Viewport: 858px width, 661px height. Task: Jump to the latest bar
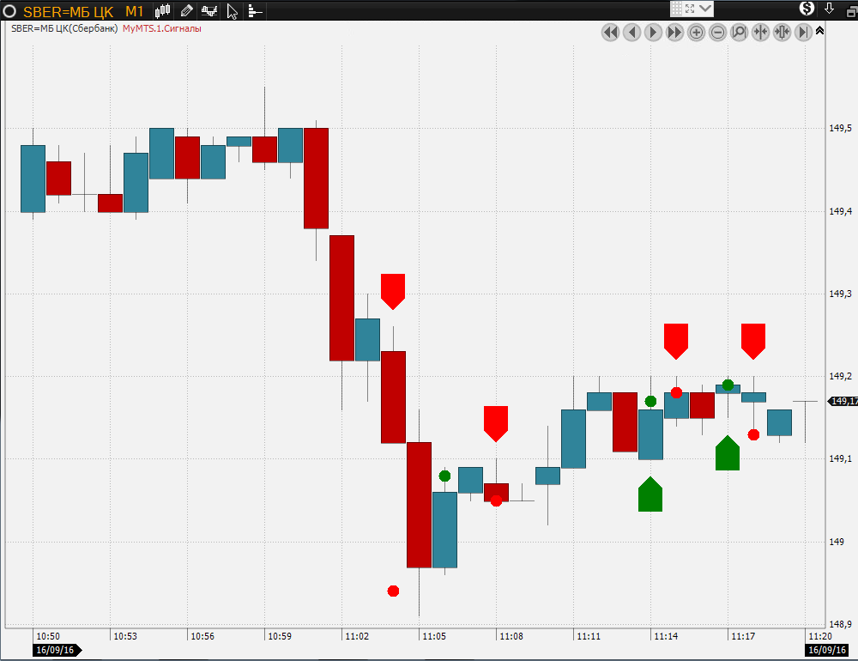pyautogui.click(x=803, y=33)
